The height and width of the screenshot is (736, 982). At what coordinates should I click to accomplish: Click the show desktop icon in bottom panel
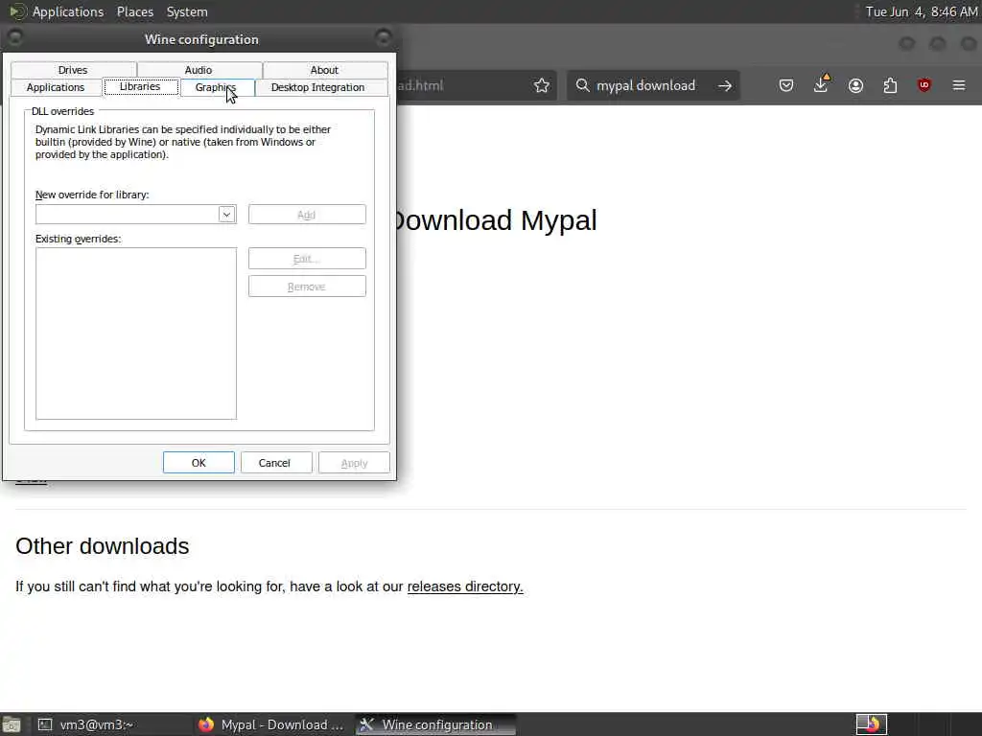click(x=12, y=724)
